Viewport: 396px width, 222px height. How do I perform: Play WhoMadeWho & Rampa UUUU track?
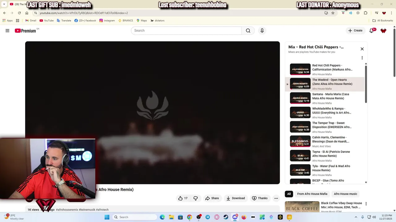325,113
